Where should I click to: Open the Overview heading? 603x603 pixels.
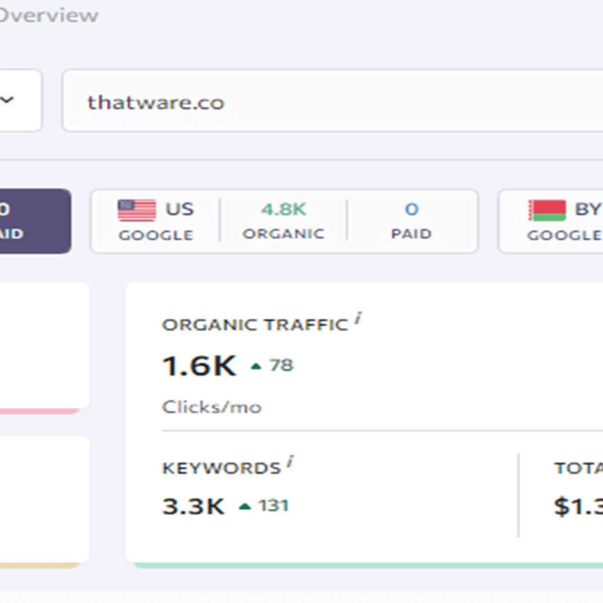(x=49, y=15)
